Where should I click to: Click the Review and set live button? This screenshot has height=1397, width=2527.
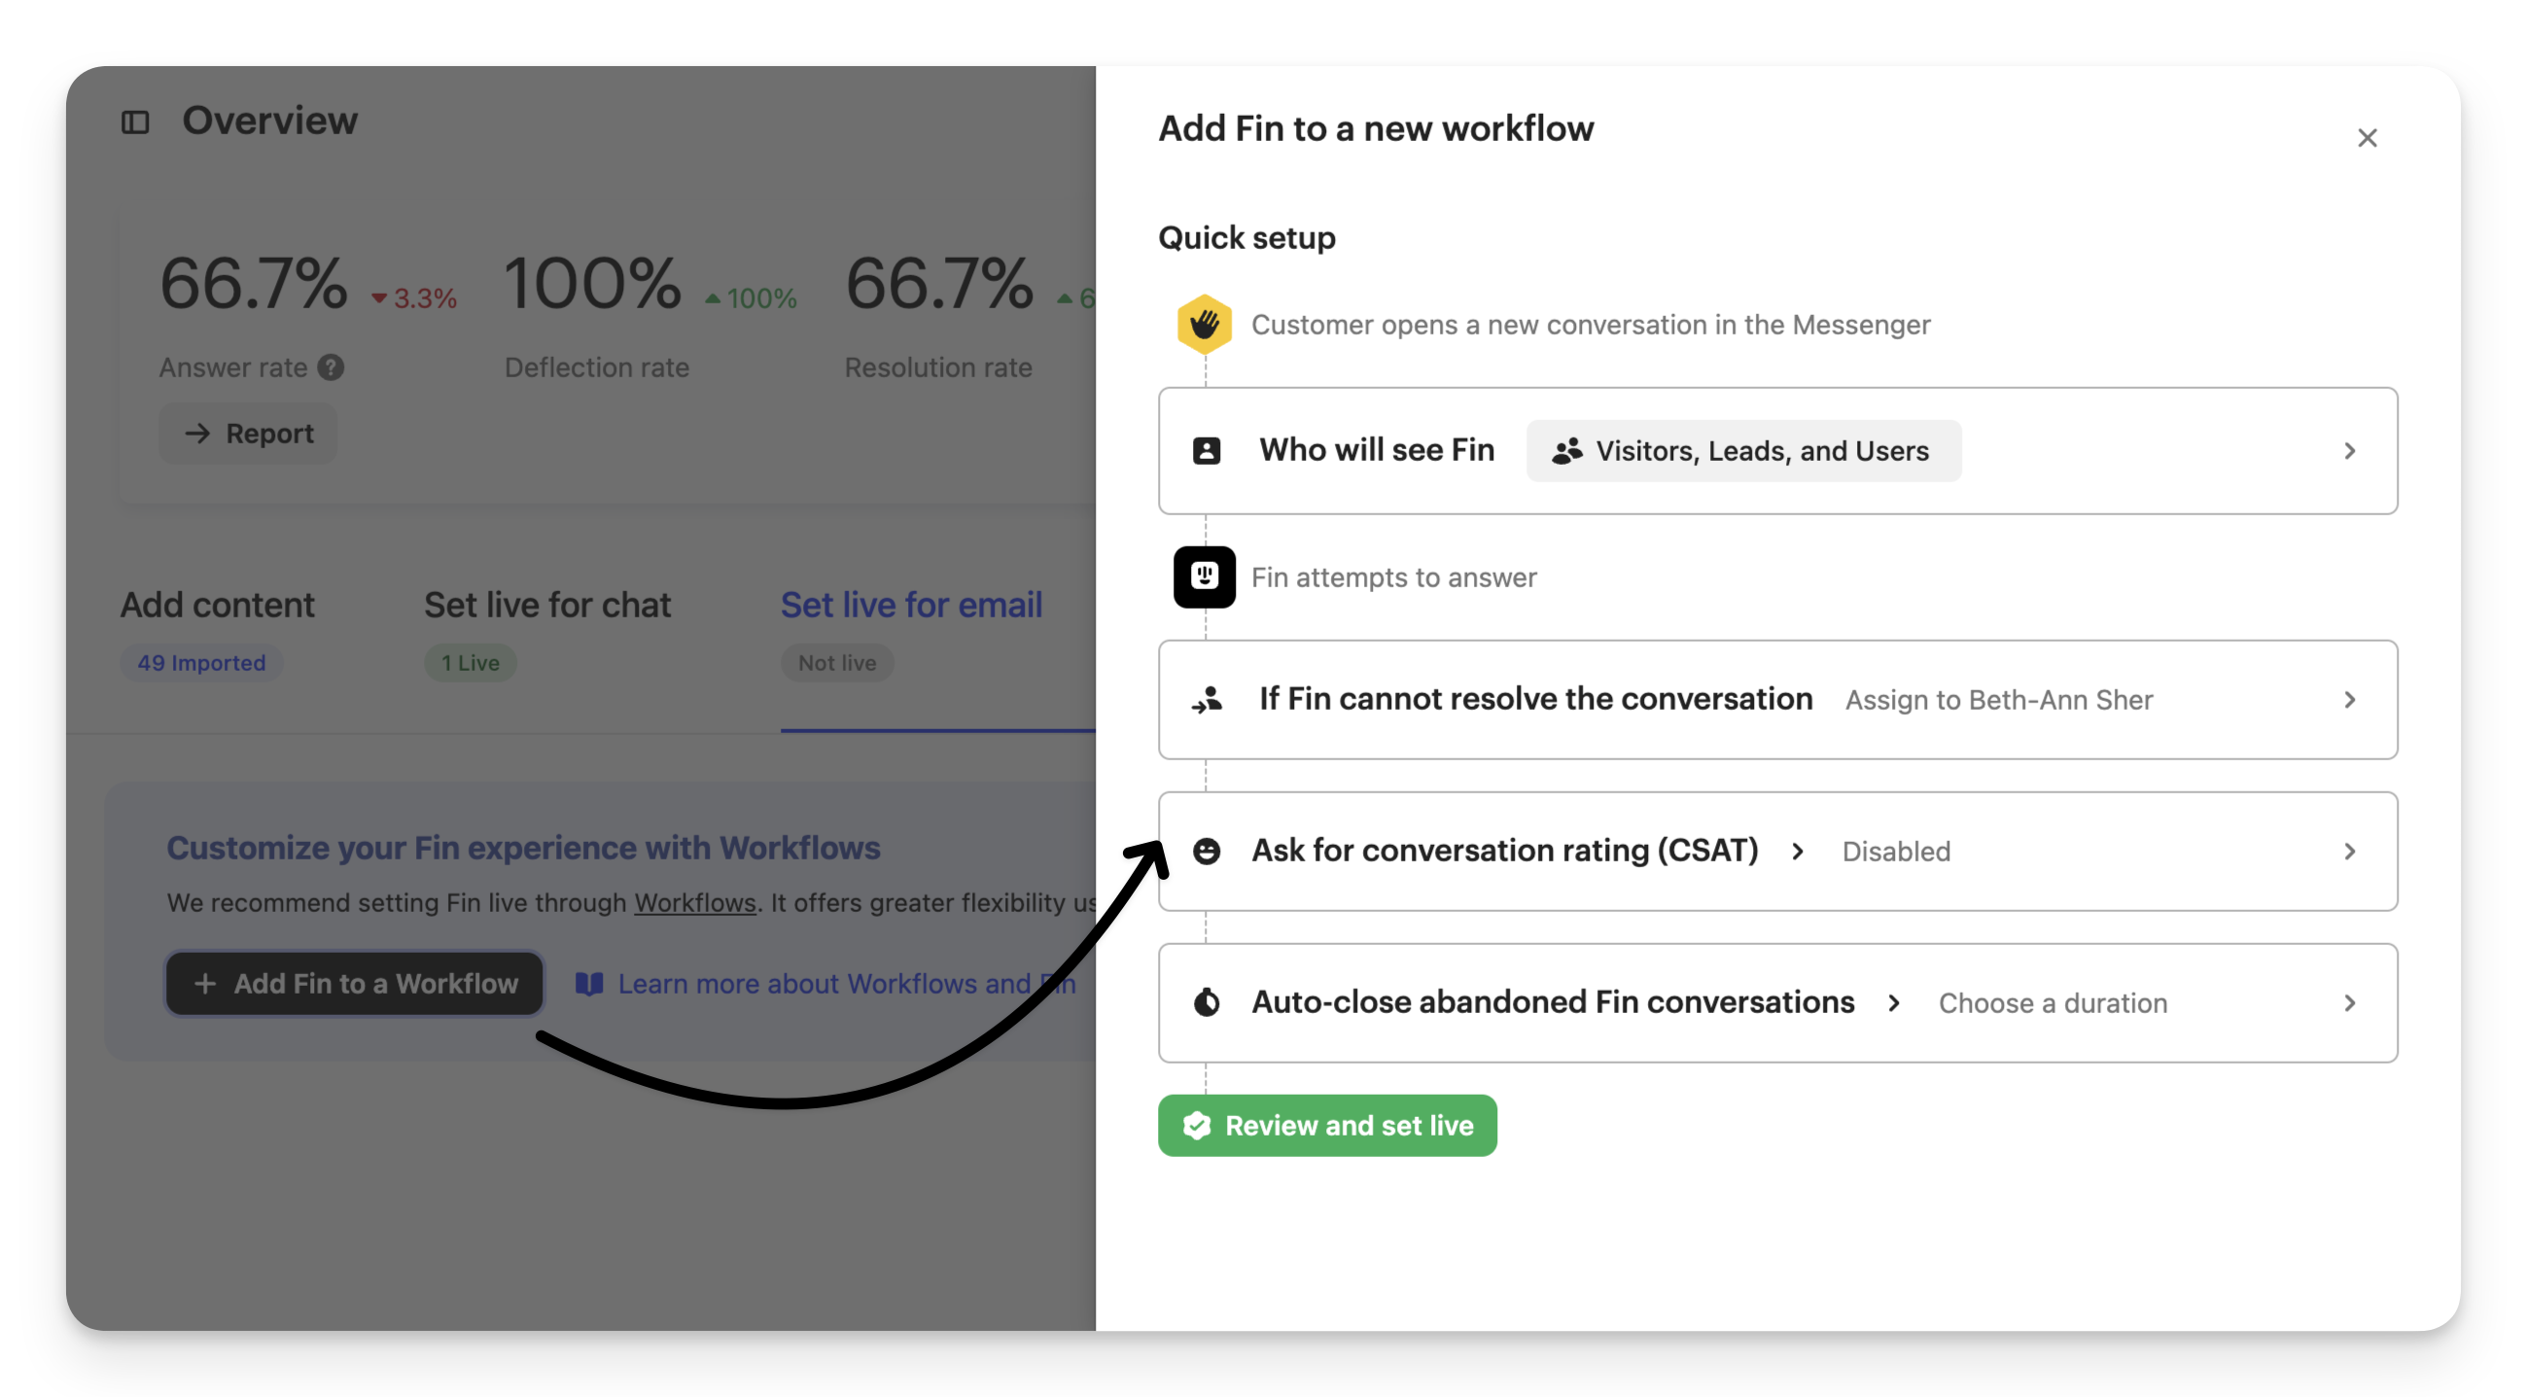(x=1326, y=1125)
